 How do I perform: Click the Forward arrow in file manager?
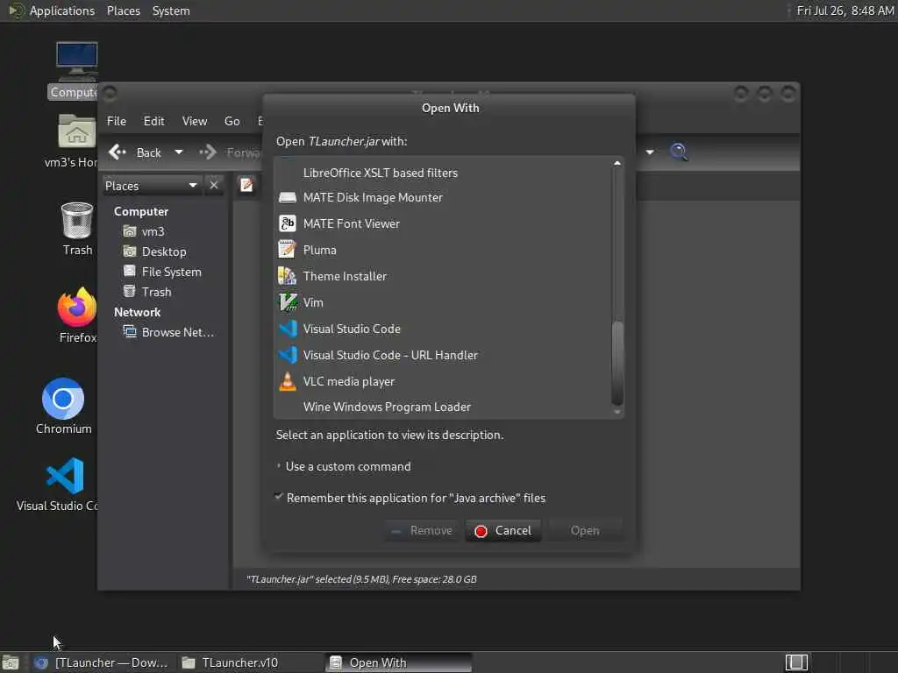click(207, 152)
